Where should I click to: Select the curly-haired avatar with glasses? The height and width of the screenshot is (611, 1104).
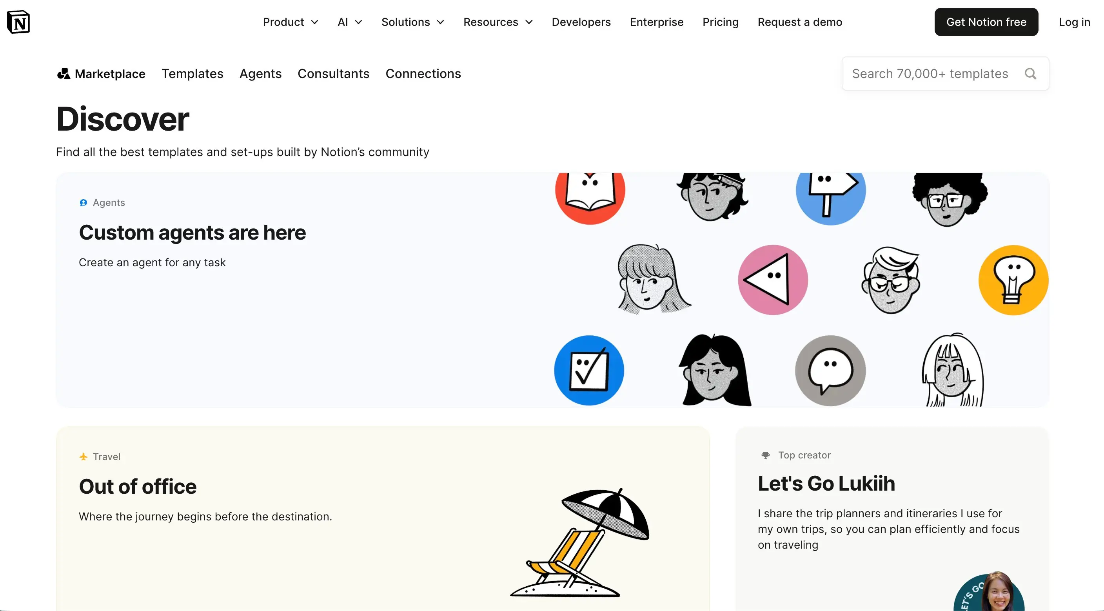[950, 199]
